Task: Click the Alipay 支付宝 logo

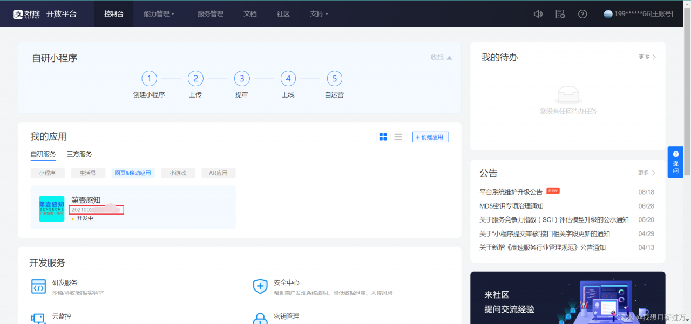Action: [x=28, y=14]
